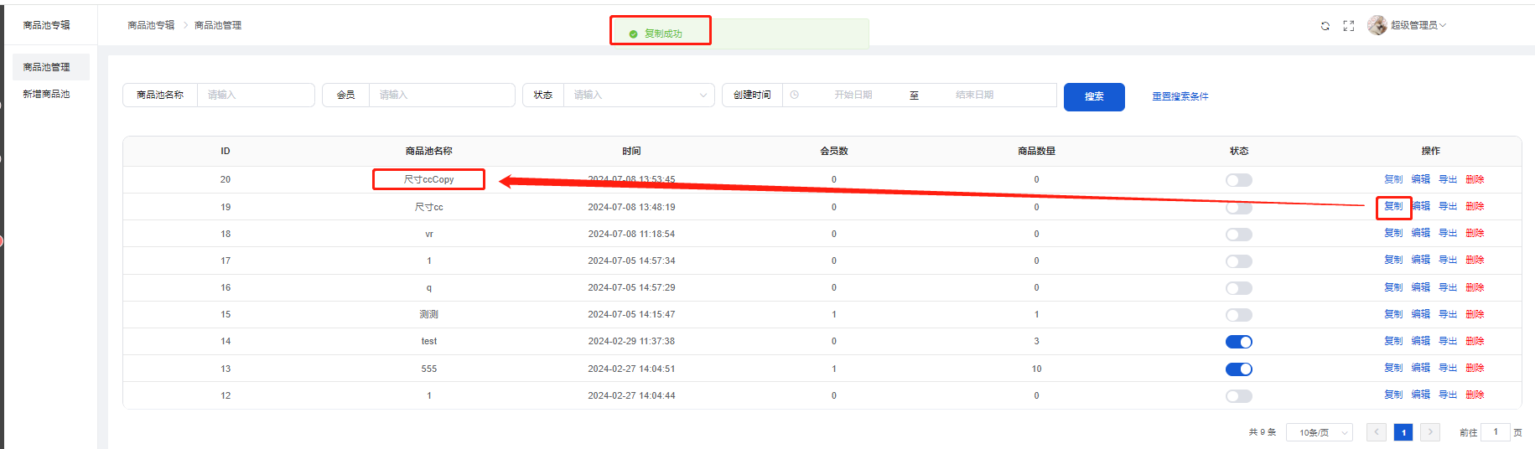Click the 前往 page number input
Screen dimensions: 1535x449
coord(1496,432)
